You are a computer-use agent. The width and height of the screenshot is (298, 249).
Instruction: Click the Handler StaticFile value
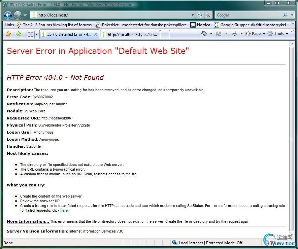click(x=33, y=146)
